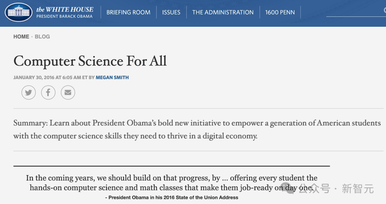
Task: Open The Administration menu
Action: (x=223, y=12)
